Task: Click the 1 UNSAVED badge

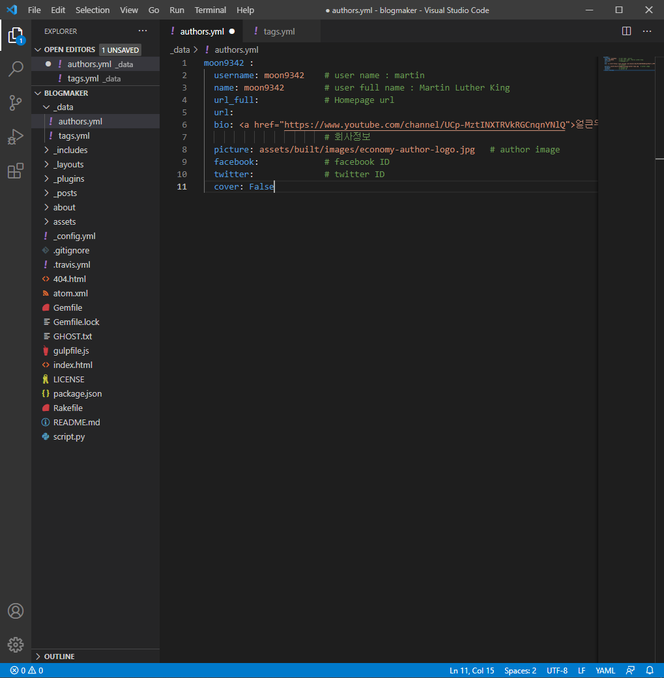Action: [121, 50]
